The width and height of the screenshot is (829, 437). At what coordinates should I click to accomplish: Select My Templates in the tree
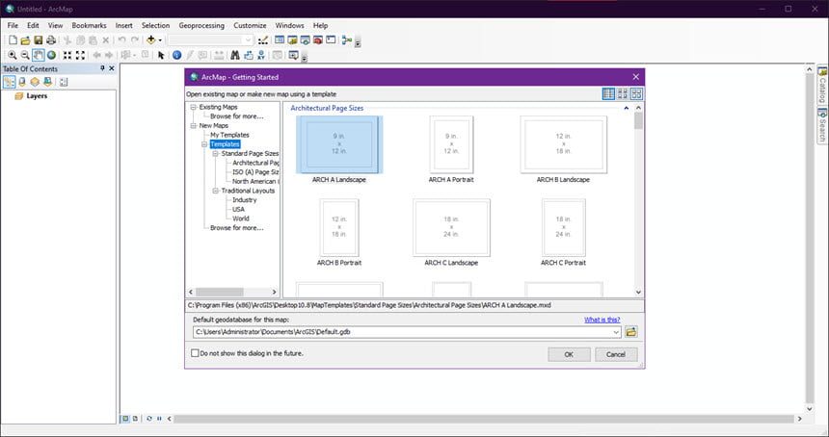coord(229,135)
